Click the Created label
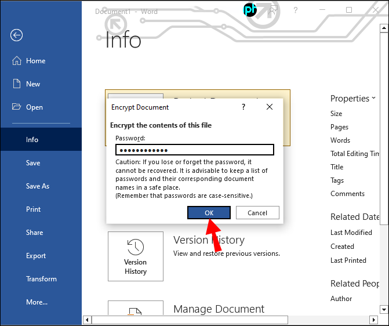 click(342, 247)
